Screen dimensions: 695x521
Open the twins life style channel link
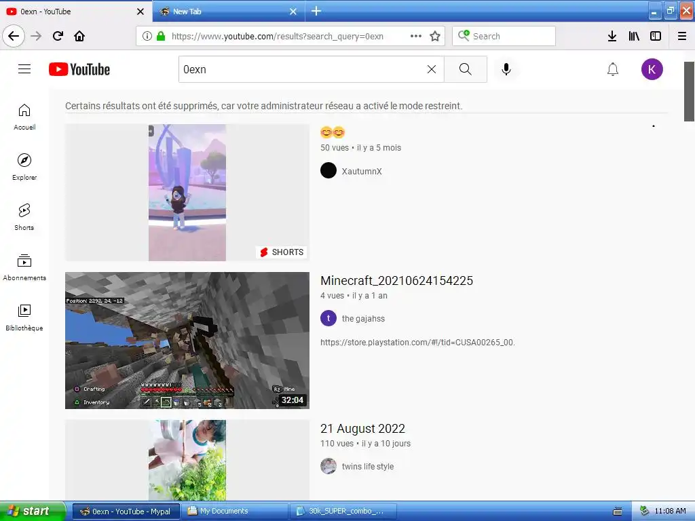[x=367, y=467]
